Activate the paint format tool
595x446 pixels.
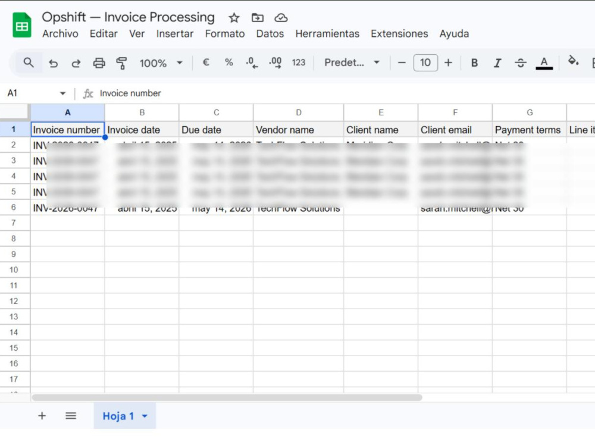point(121,63)
